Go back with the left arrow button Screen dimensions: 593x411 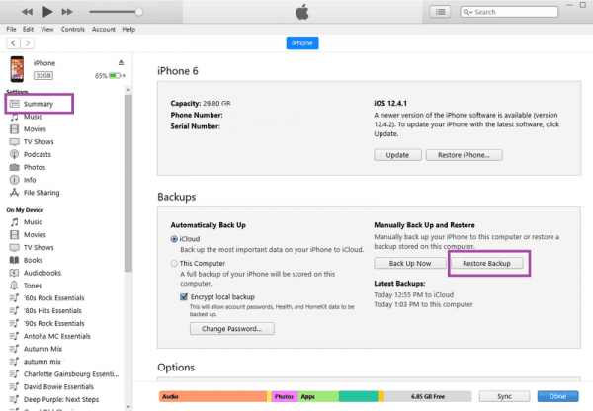pos(13,43)
